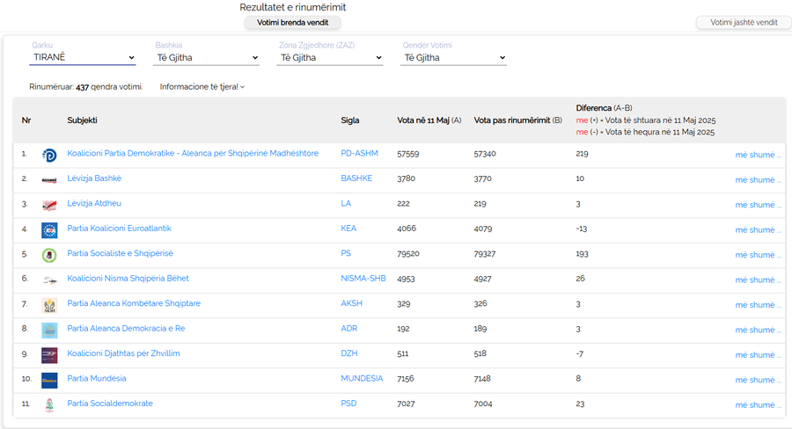Open Koalicioni Partia Demokratike - ASHM link
This screenshot has height=429, width=792.
pyautogui.click(x=193, y=153)
